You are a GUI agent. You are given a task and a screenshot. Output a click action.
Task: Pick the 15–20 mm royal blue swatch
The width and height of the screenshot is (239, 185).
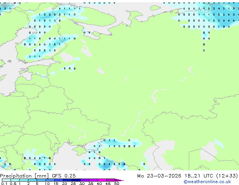tap(59, 180)
